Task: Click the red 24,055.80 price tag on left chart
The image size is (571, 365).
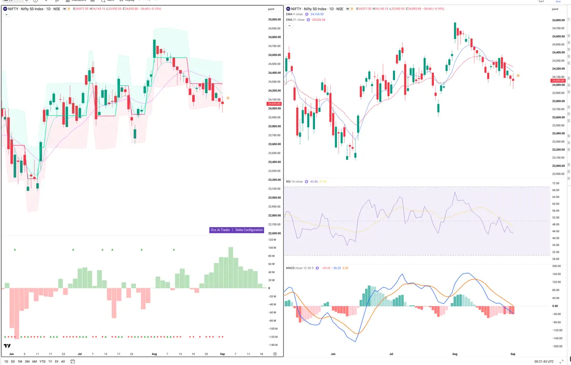Action: tap(275, 104)
